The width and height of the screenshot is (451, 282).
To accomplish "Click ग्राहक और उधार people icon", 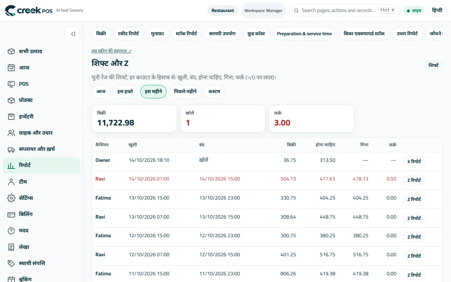I will pyautogui.click(x=11, y=133).
